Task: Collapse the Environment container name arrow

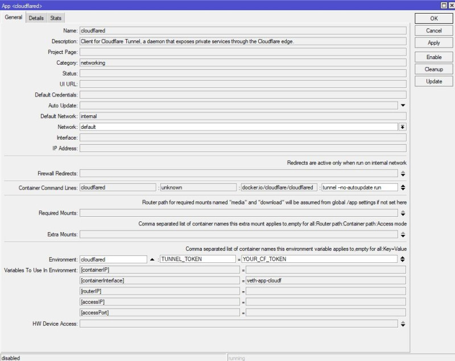Action: coord(152,259)
